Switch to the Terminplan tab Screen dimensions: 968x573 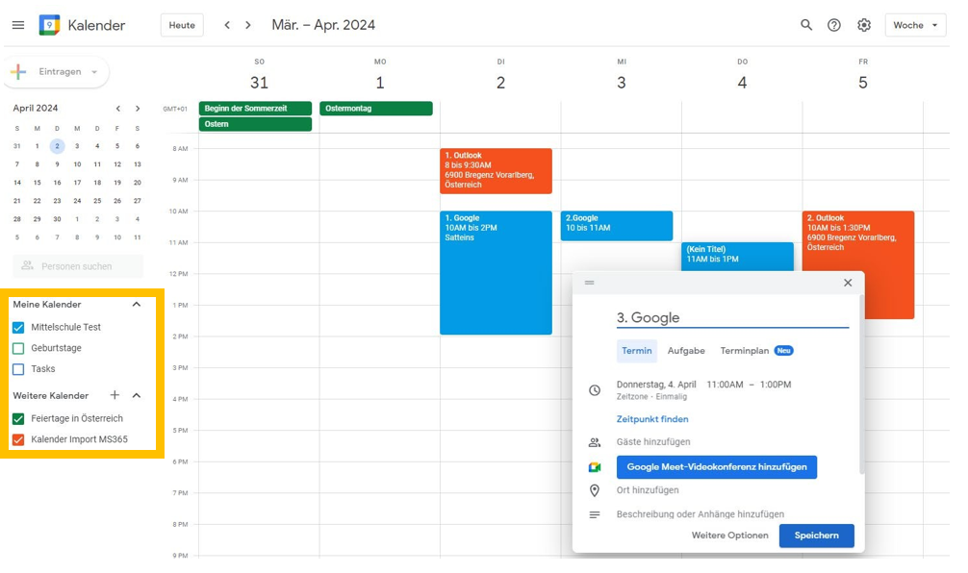tap(745, 351)
